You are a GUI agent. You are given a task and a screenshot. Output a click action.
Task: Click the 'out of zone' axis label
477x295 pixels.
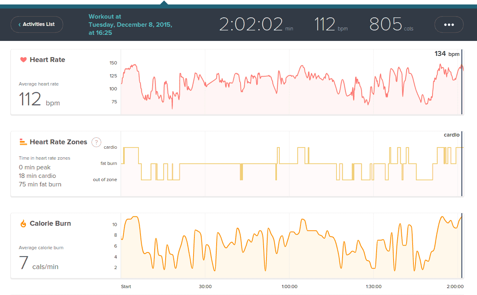pos(105,180)
